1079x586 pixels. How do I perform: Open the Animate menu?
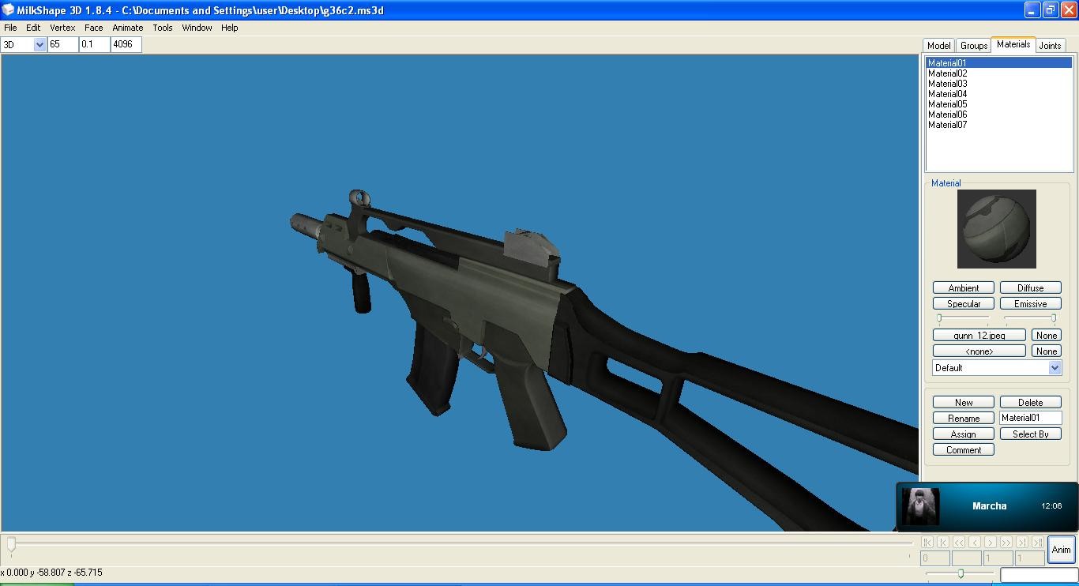point(128,28)
